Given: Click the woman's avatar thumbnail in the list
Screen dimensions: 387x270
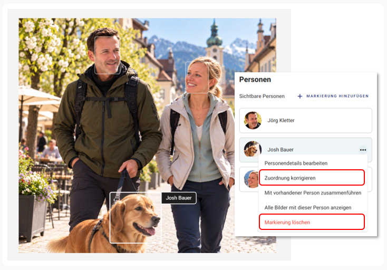Looking at the screenshot, I should (x=251, y=179).
